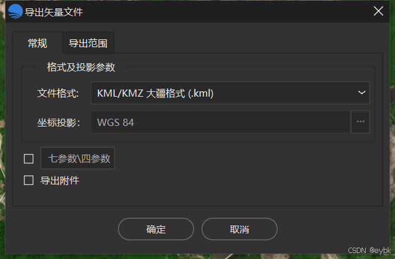Image resolution: width=395 pixels, height=259 pixels.
Task: Click the 文件格式 label
Action: (58, 93)
